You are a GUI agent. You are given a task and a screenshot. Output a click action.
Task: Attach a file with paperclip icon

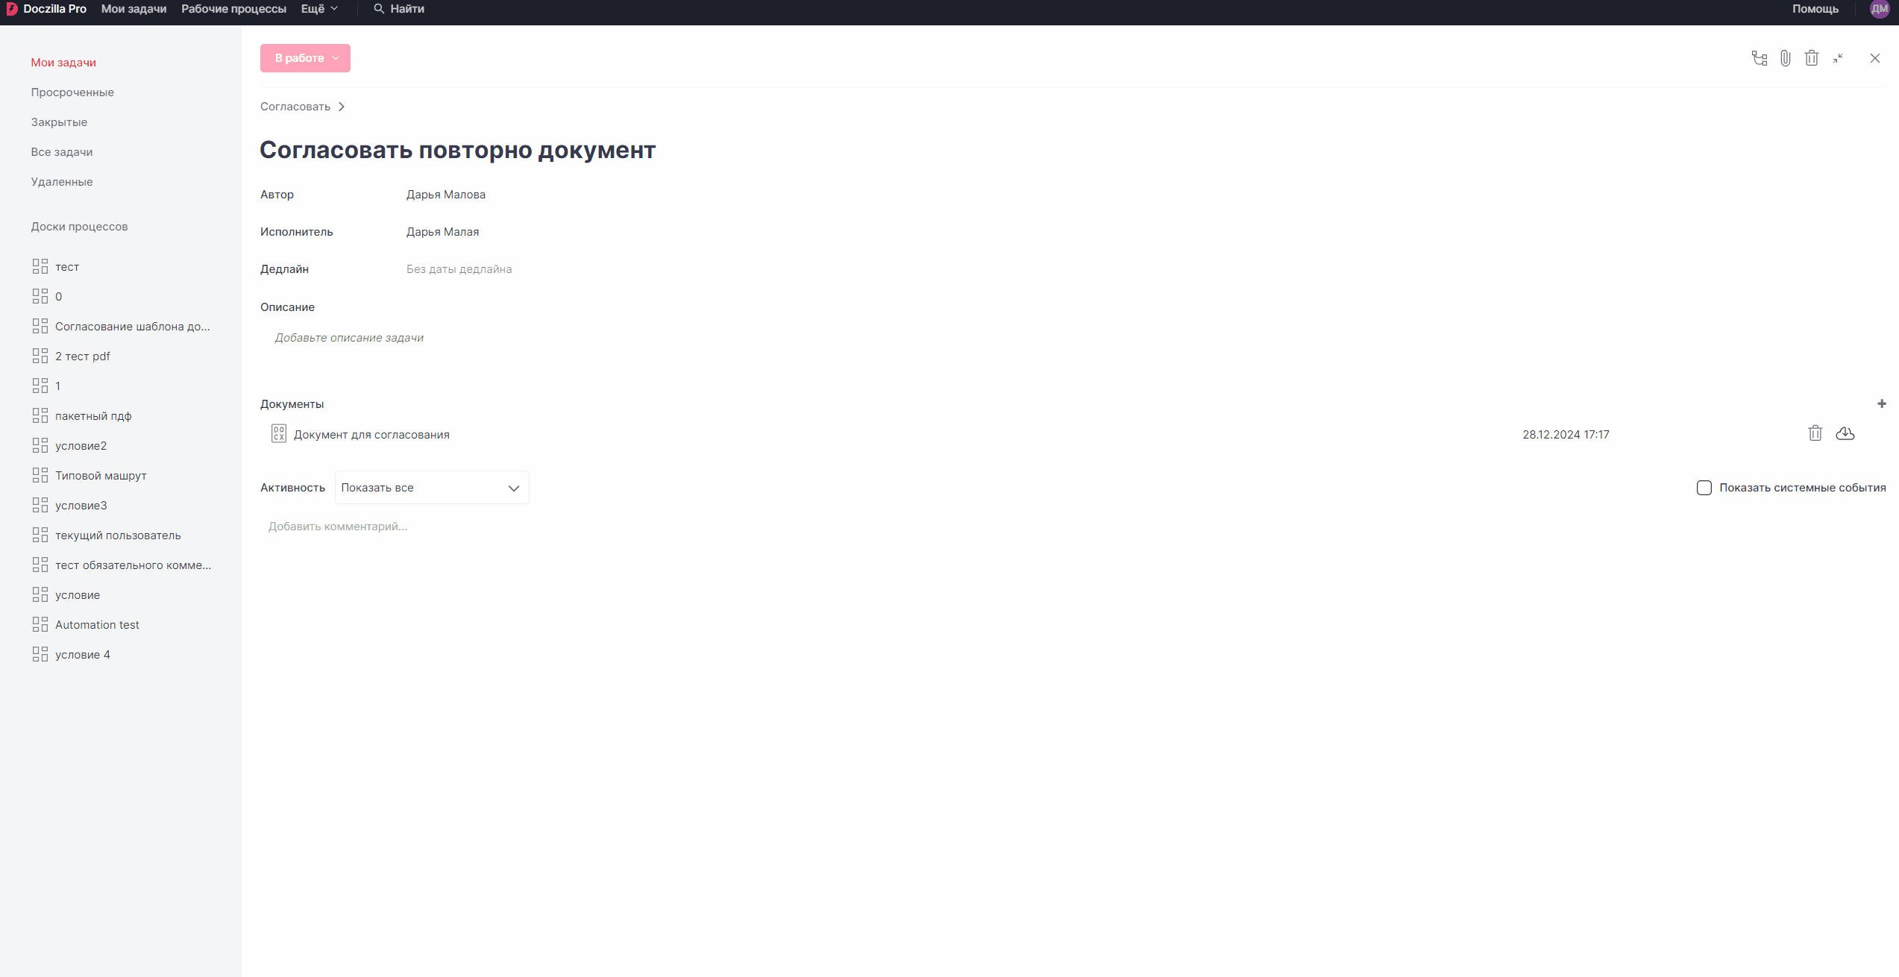1786,58
